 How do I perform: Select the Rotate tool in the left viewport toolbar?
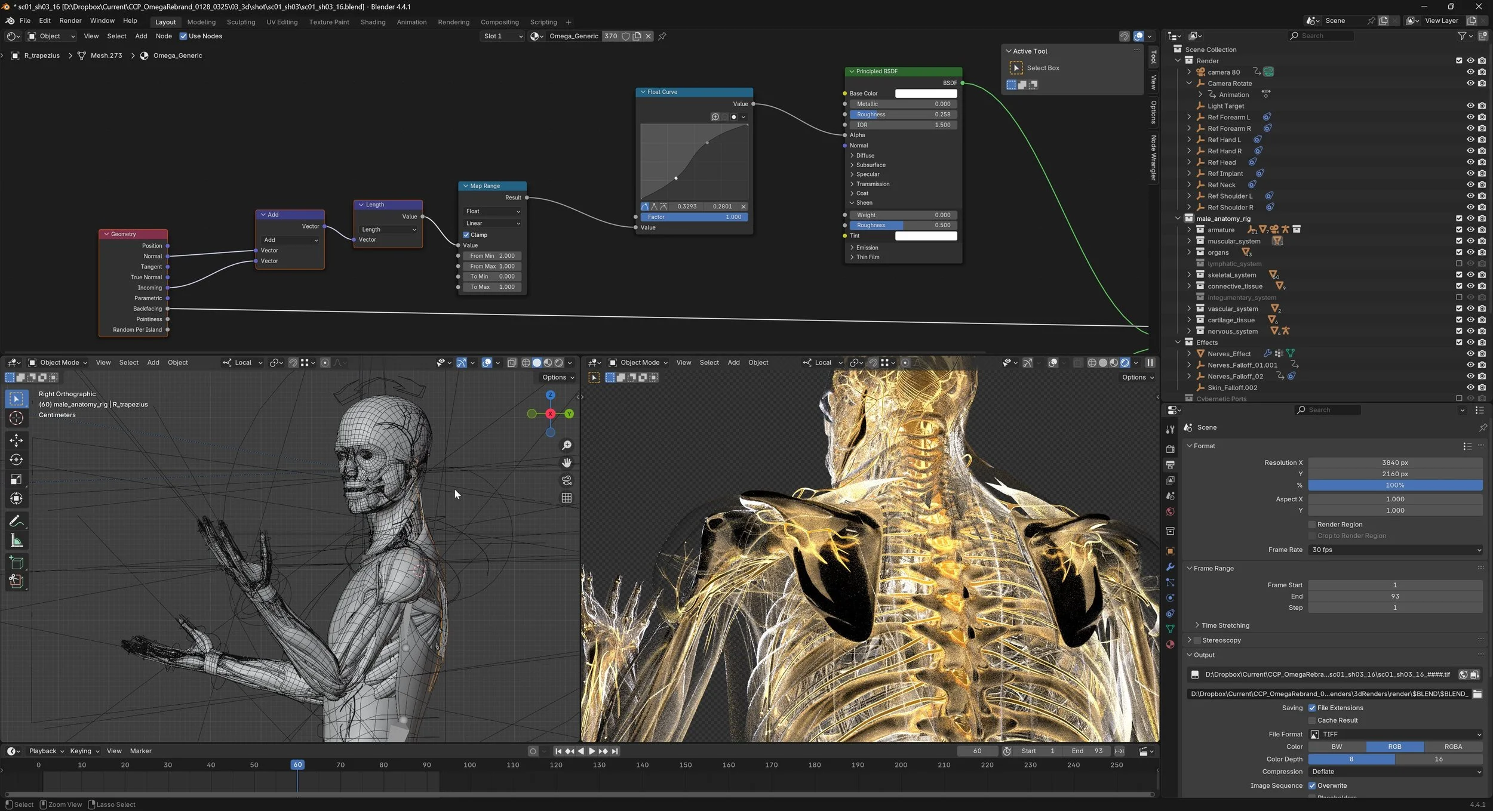click(16, 460)
